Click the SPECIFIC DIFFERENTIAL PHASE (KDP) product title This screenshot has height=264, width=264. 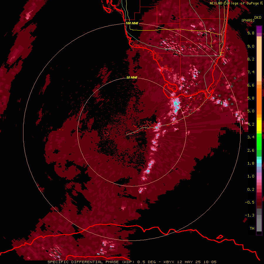point(91,262)
